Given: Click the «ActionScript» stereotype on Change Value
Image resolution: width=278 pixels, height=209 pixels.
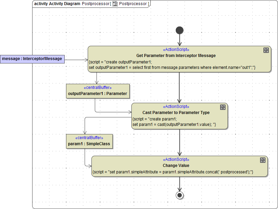Looking at the screenshot, I should point(176,159).
